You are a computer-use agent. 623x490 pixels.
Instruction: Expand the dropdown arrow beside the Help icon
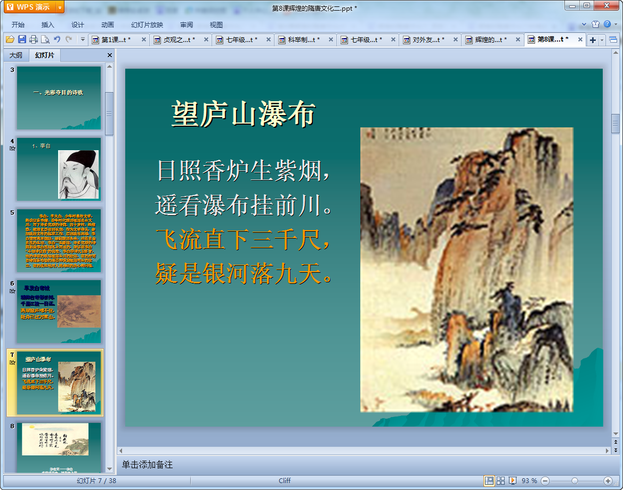pos(616,24)
